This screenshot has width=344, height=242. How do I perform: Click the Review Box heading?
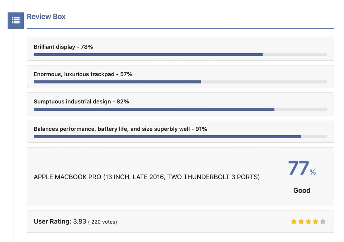tap(46, 17)
